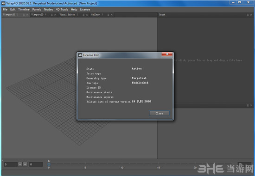Click the end frame field at timeline's right
Image resolution: width=255 pixels, height=176 pixels.
tap(244, 164)
